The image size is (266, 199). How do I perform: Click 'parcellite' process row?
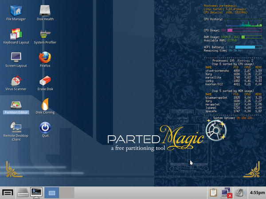click(233, 77)
